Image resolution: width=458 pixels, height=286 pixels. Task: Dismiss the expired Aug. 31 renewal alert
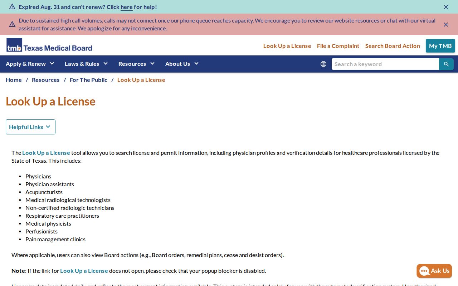[446, 7]
